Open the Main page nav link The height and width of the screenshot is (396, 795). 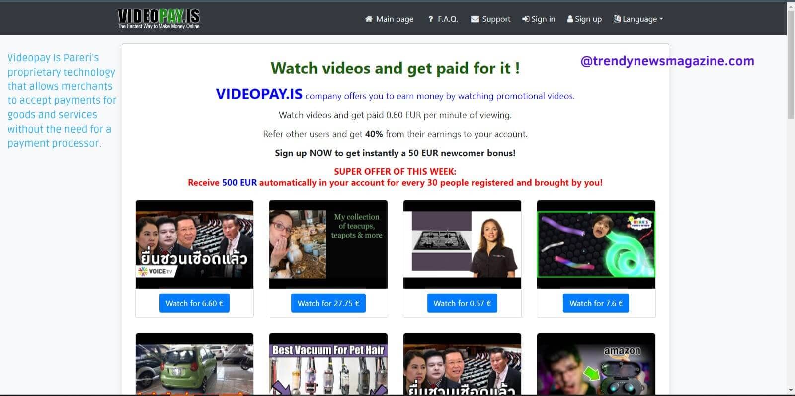pyautogui.click(x=389, y=19)
